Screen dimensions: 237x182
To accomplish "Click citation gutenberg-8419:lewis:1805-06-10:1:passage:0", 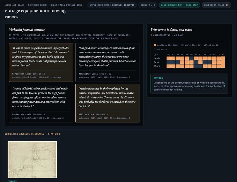I will click(38, 118).
